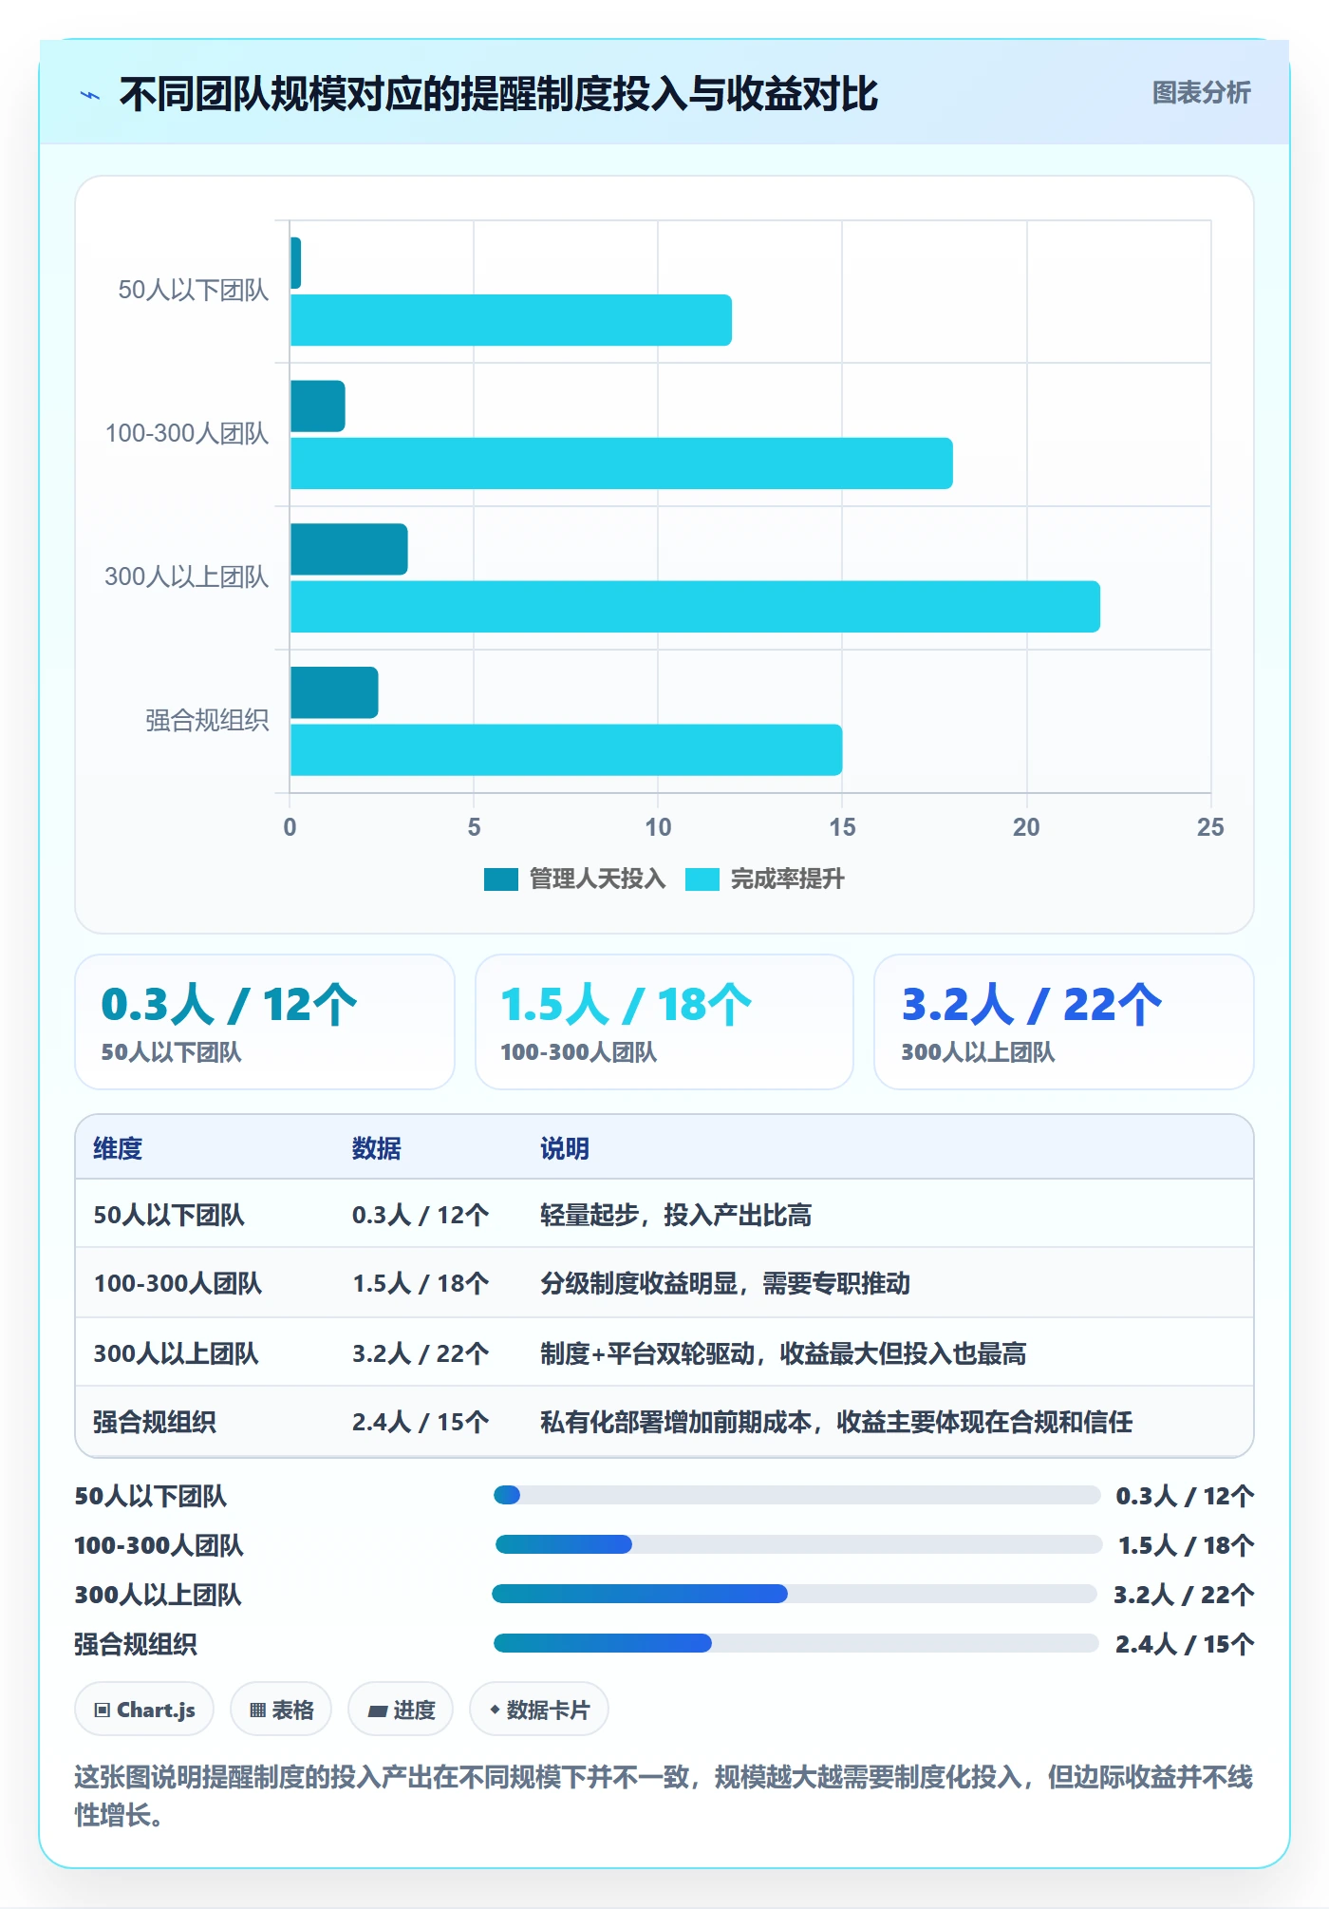This screenshot has width=1329, height=1909.
Task: Click the 完成率提升 bar for 50人以下团队
Action: (511, 320)
